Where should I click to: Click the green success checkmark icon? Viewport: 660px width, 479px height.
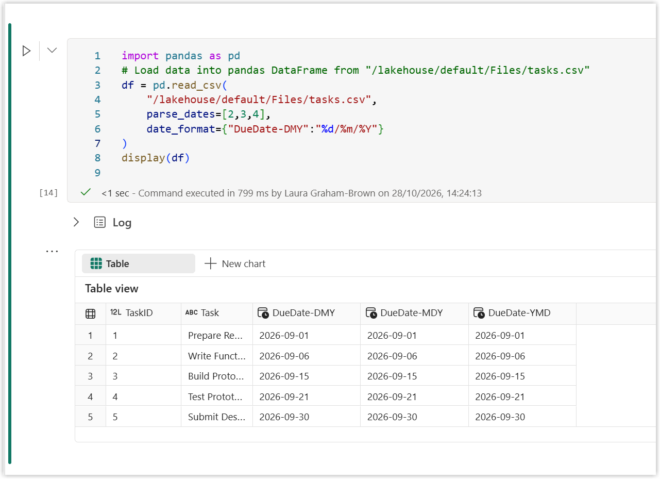(86, 192)
